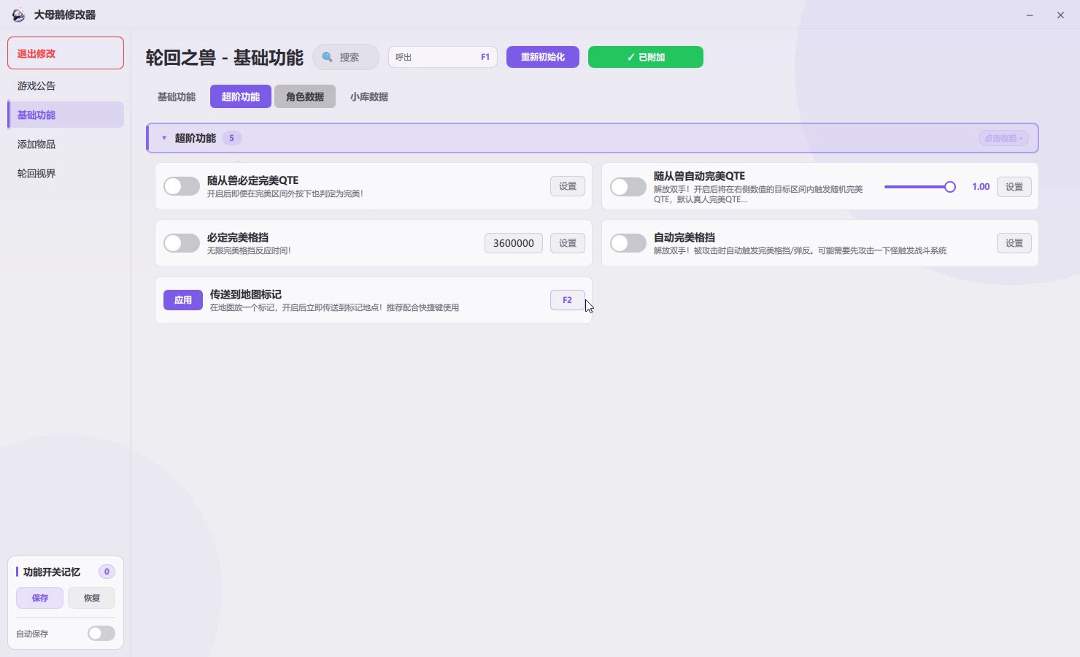
Task: Toggle 随从兽必定完美QTE switch
Action: (182, 186)
